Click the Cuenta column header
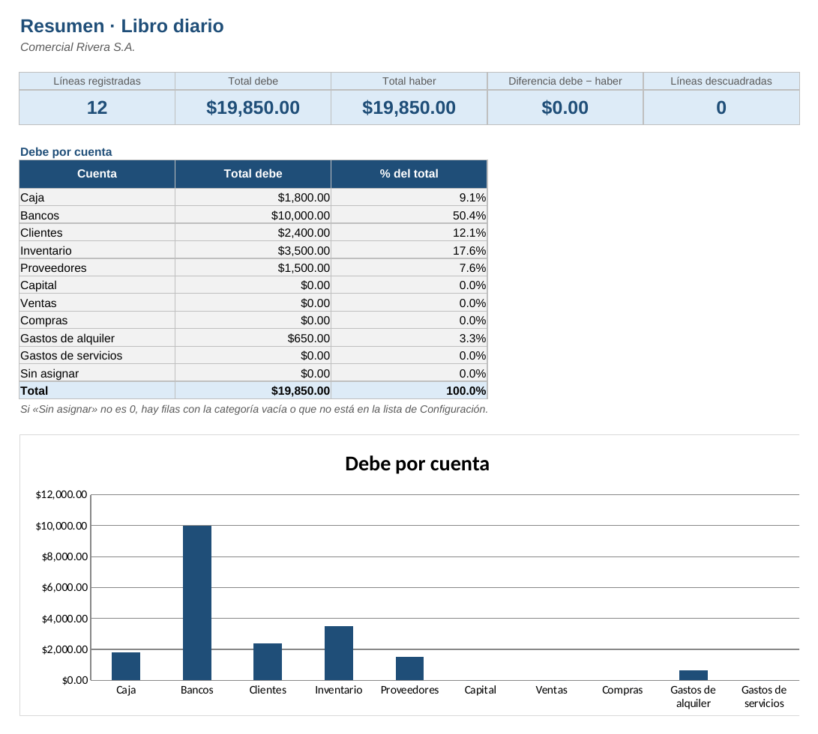The image size is (818, 734). coord(97,174)
